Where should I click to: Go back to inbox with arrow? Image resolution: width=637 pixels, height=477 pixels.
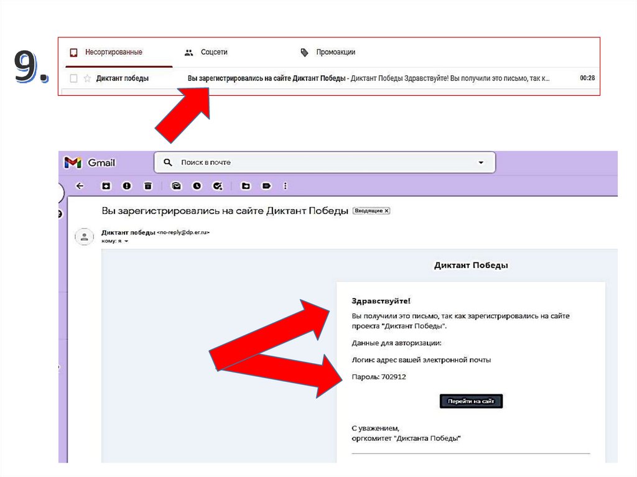pyautogui.click(x=80, y=186)
